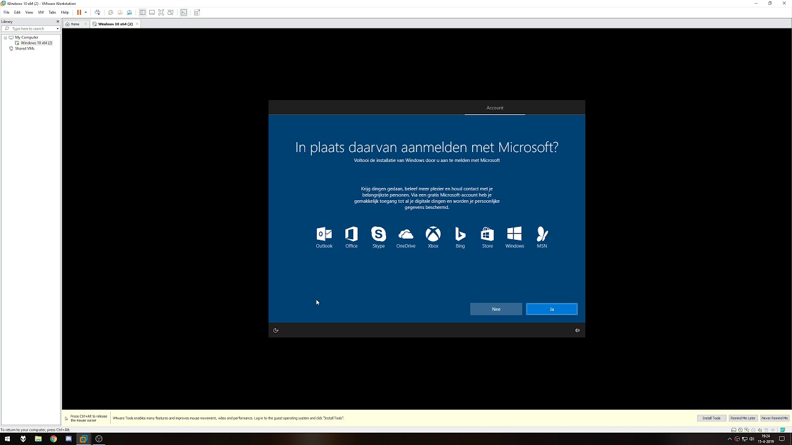This screenshot has width=792, height=445.
Task: Click the CD/DVD device status icon
Action: 741,430
